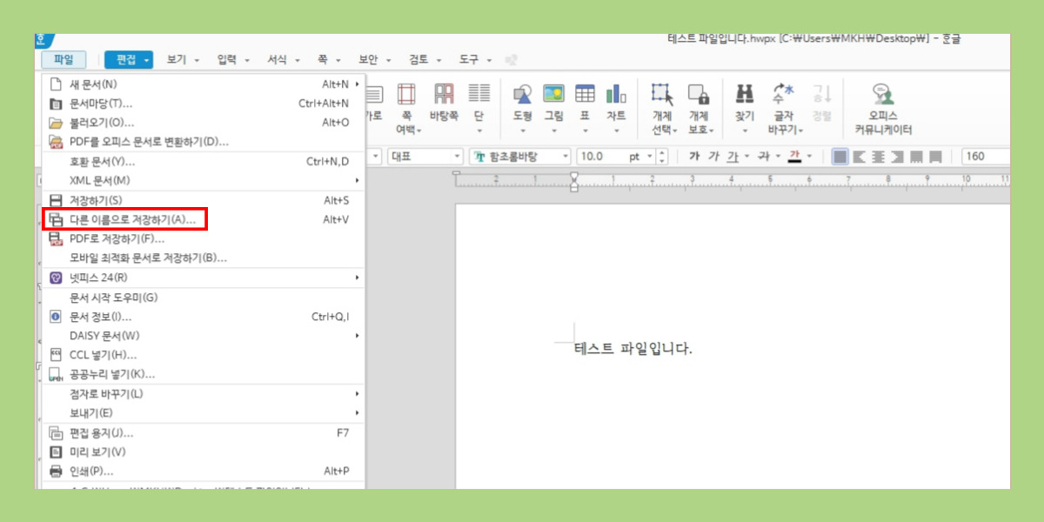Click the text 테스트 파일입니다. in document
This screenshot has height=522, width=1044.
[x=633, y=349]
